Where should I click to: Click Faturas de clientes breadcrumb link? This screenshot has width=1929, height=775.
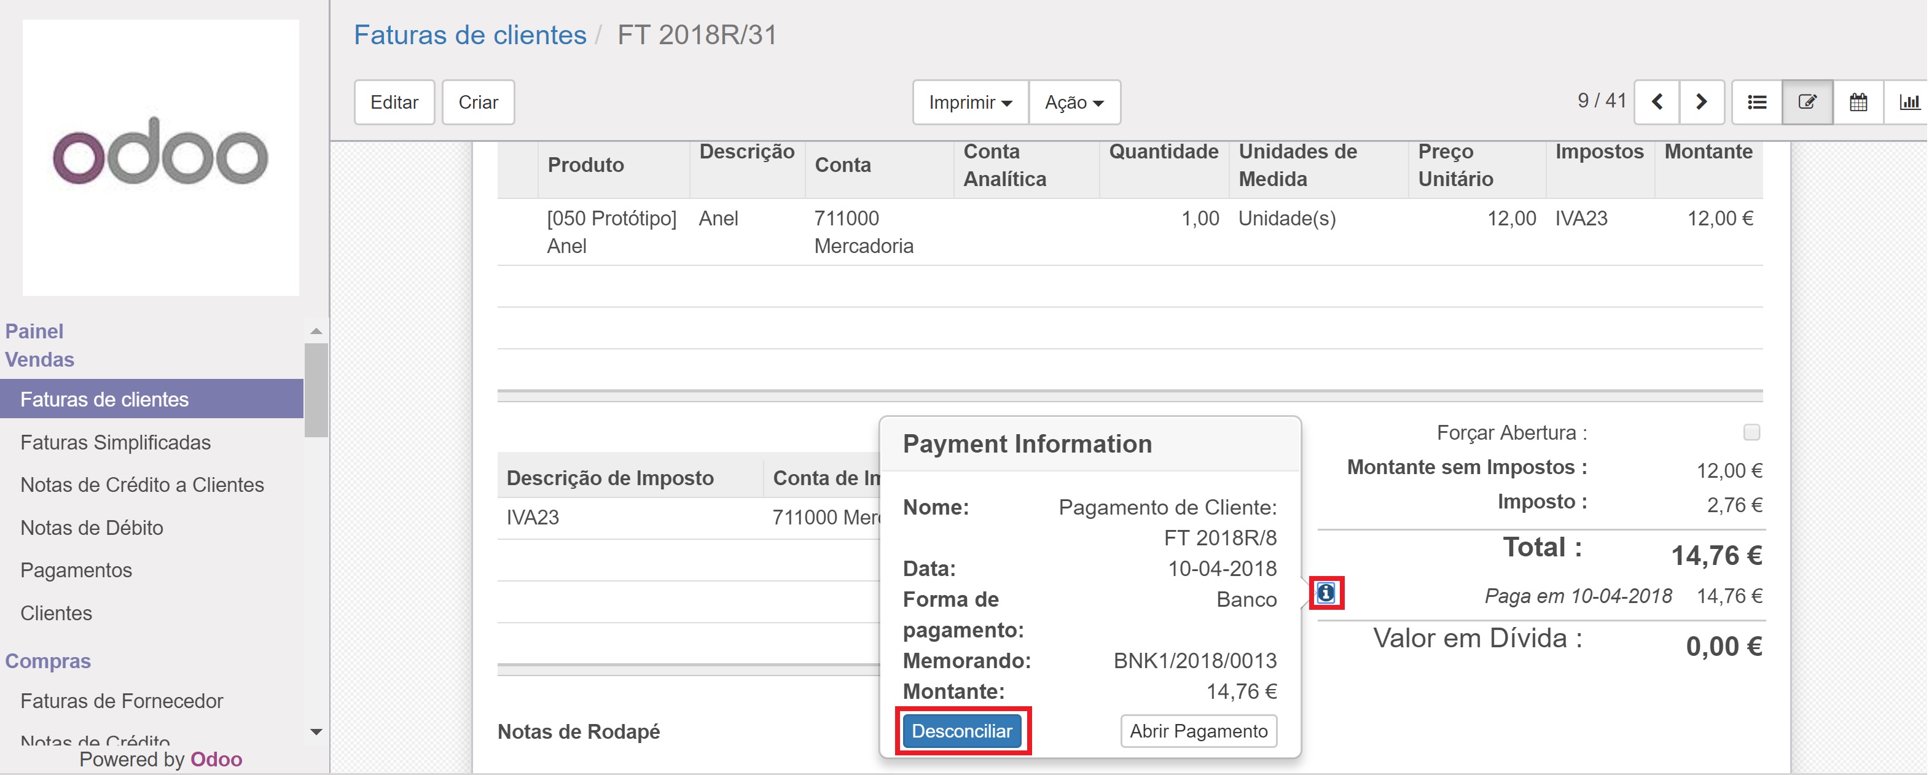pyautogui.click(x=469, y=35)
